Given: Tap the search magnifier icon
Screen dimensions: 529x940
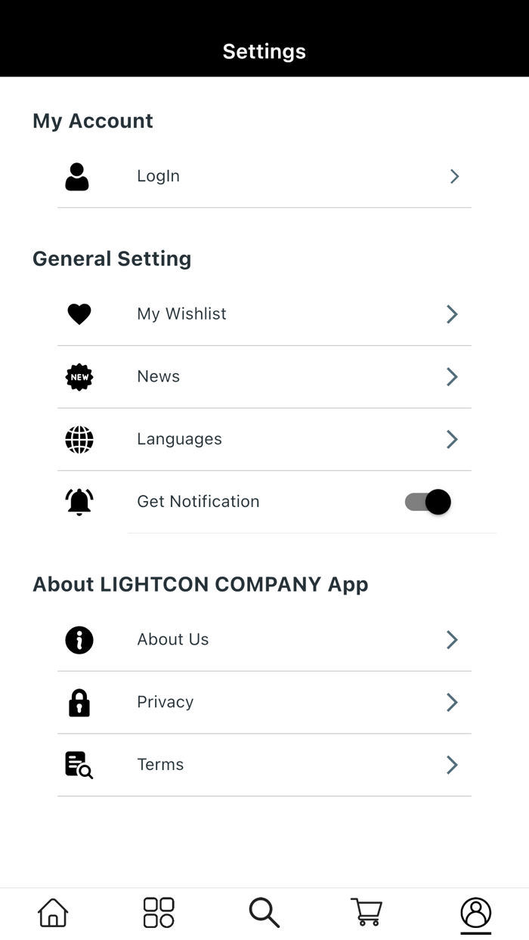Looking at the screenshot, I should pos(263,912).
